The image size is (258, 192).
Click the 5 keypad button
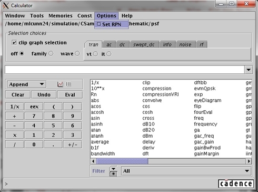53,126
